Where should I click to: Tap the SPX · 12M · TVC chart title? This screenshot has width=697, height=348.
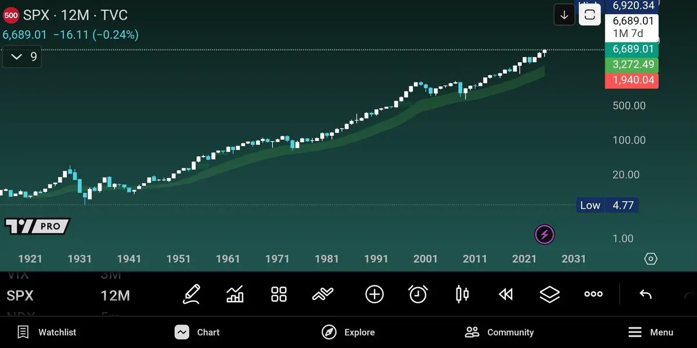click(x=76, y=16)
